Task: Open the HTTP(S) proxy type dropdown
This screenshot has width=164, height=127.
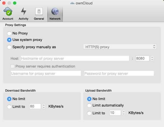Action: 120,47
